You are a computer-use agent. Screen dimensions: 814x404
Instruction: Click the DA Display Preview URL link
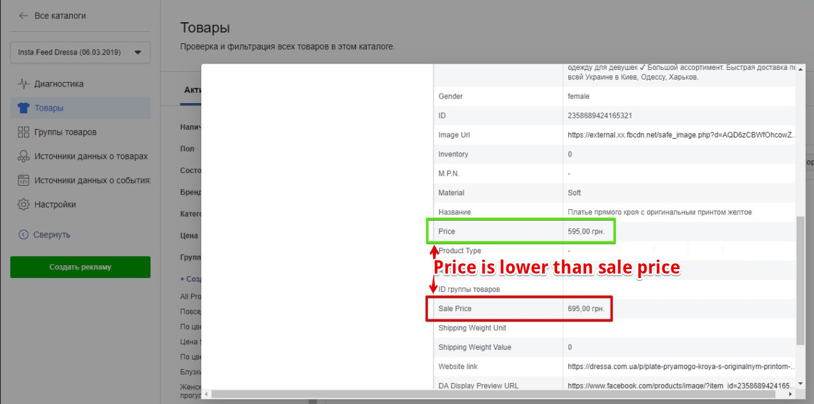pyautogui.click(x=681, y=386)
